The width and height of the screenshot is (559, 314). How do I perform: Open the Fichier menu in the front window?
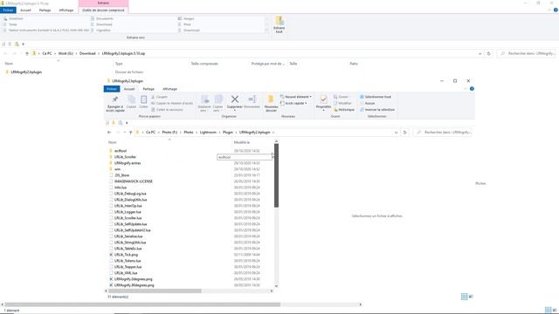point(112,89)
